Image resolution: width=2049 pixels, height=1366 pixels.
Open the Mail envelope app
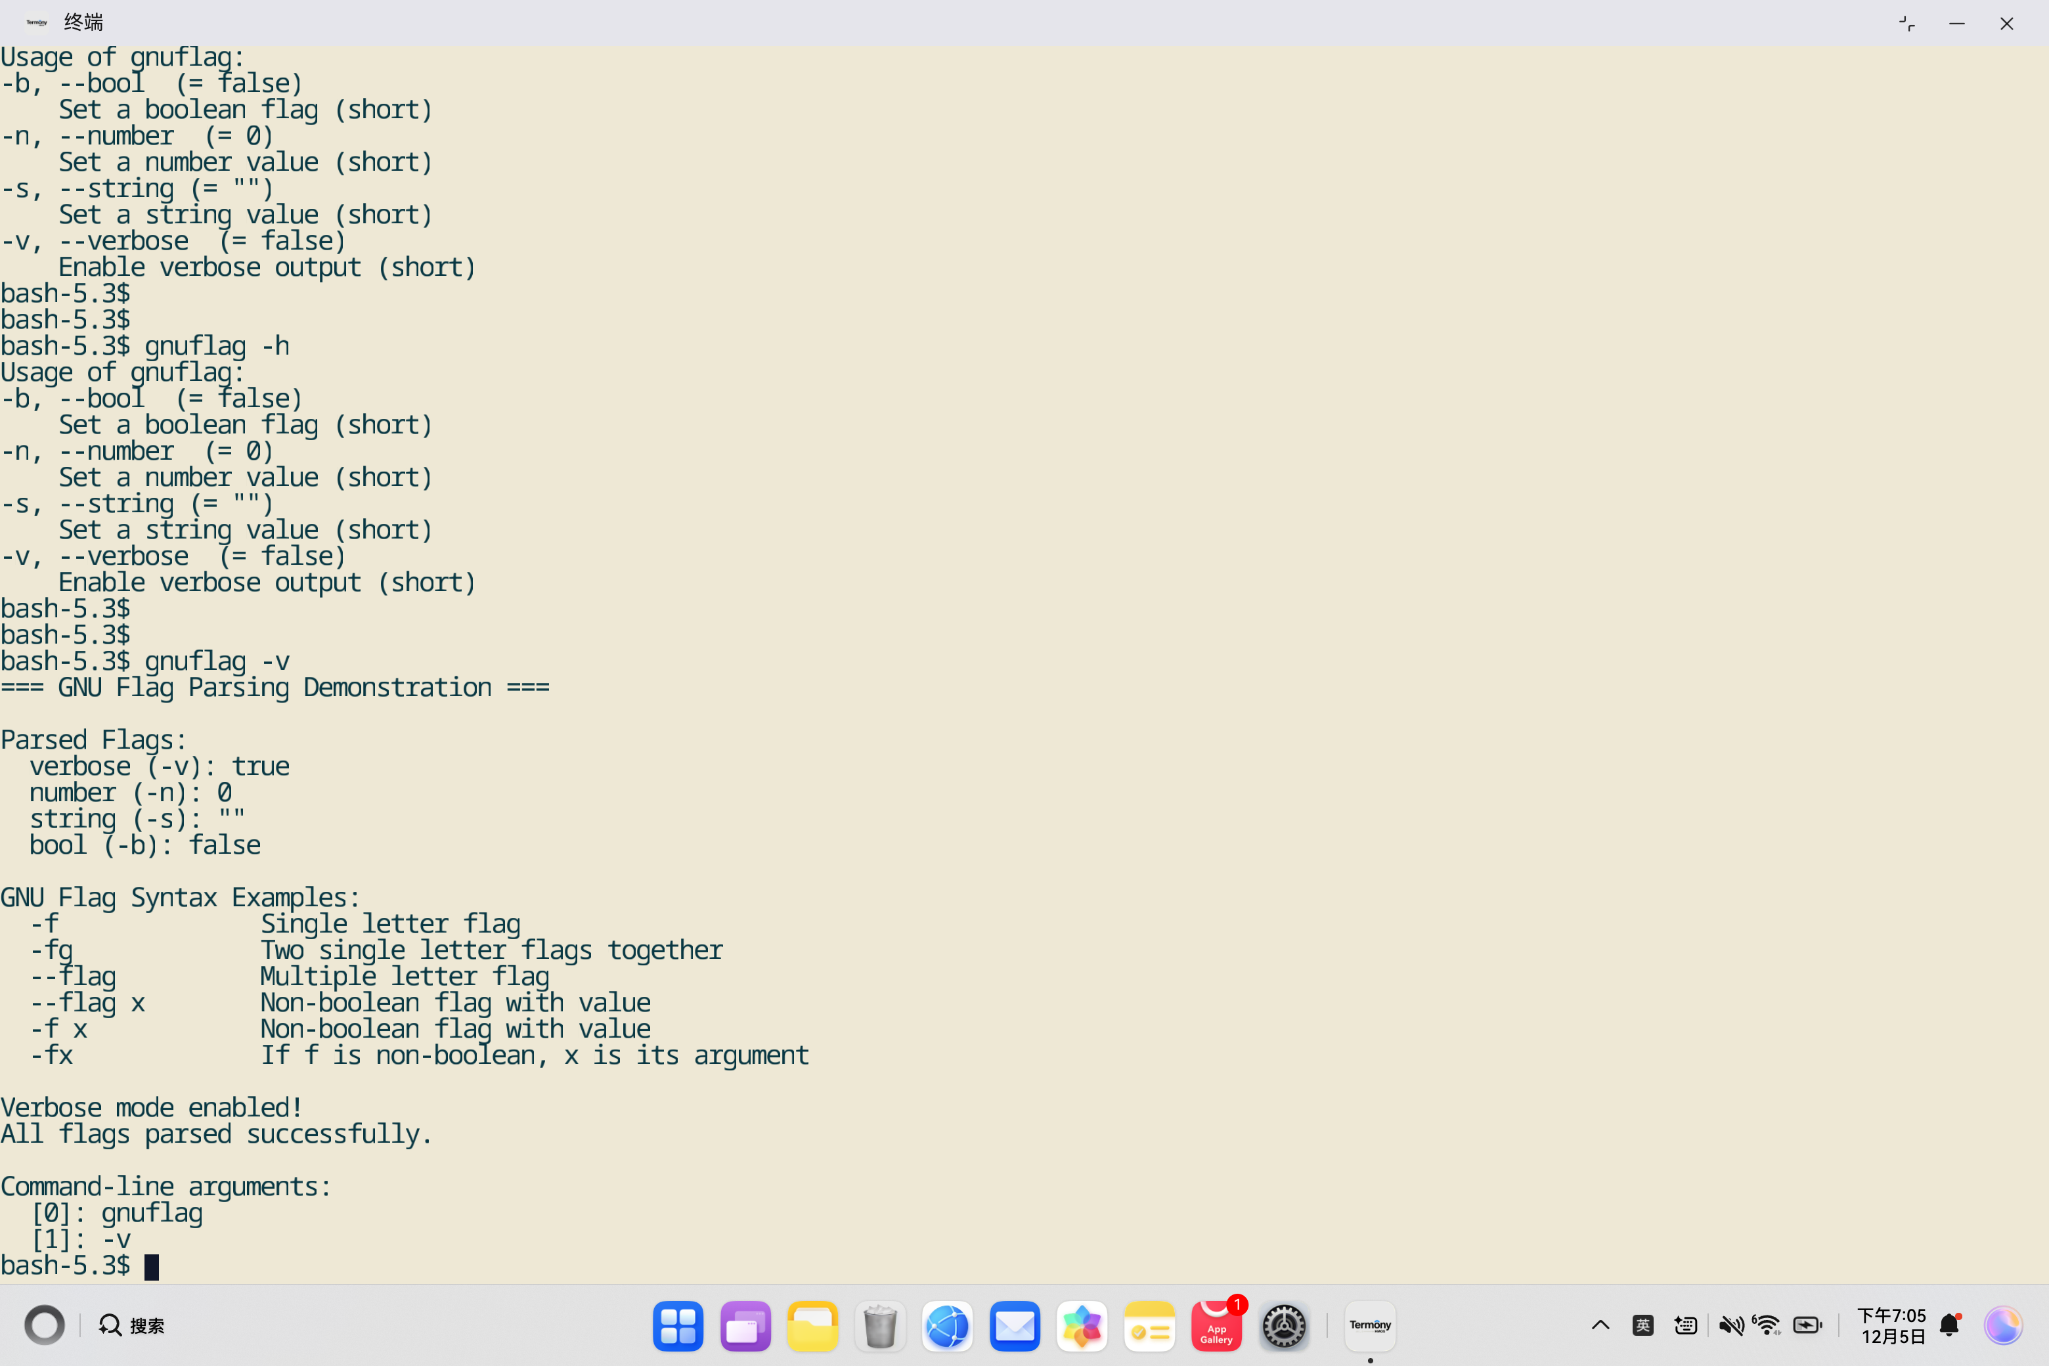pyautogui.click(x=1014, y=1326)
